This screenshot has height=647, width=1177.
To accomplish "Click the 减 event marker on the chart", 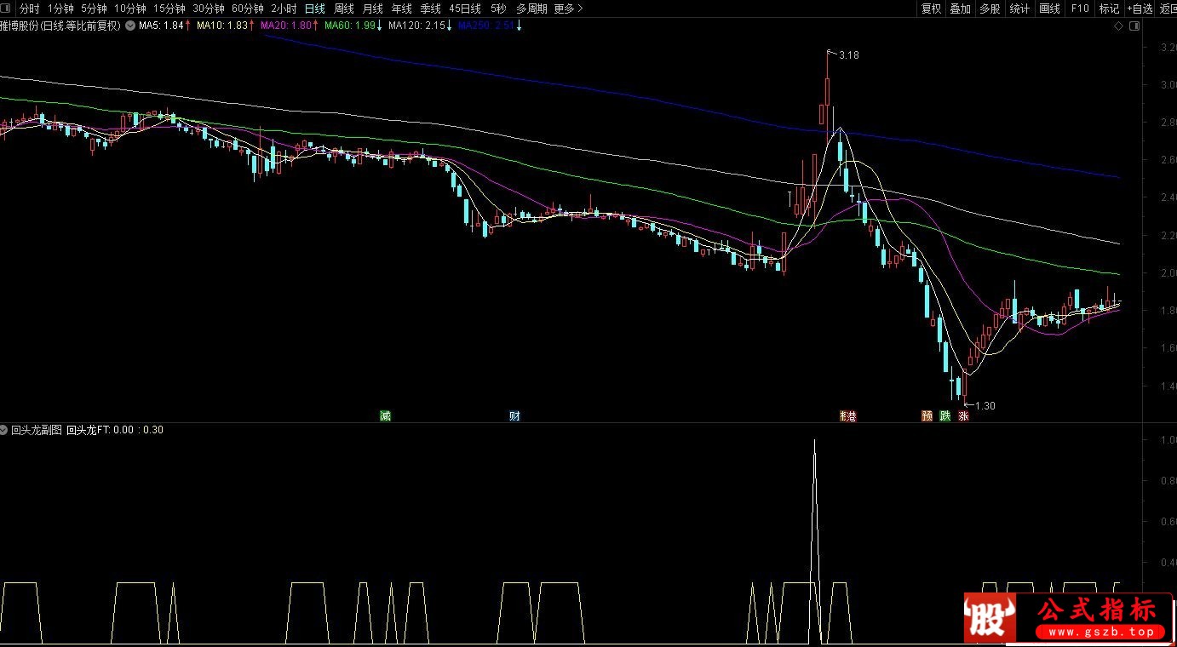I will [385, 416].
